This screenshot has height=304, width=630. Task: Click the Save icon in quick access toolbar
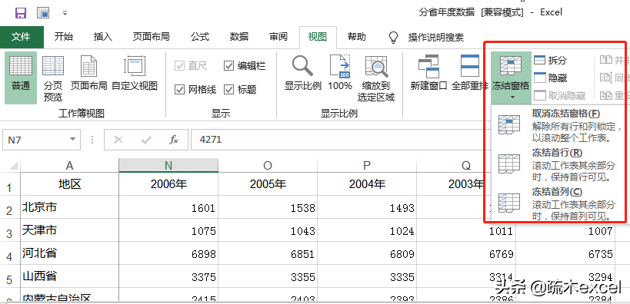click(x=21, y=12)
